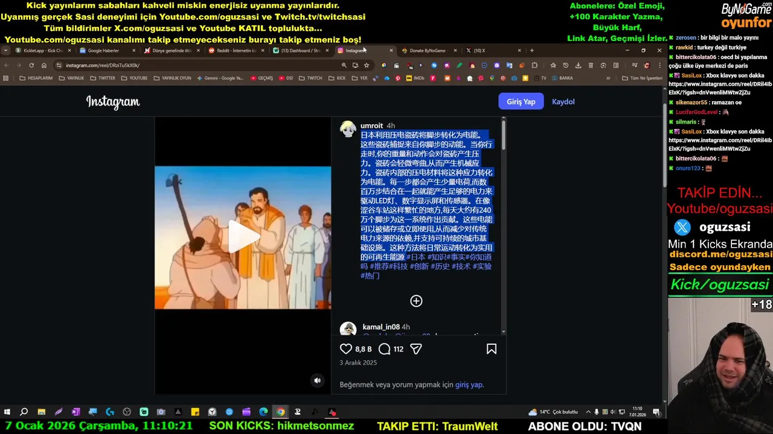This screenshot has height=434, width=773.
Task: Open the YOUTUBE bookmark folder
Action: 133,78
